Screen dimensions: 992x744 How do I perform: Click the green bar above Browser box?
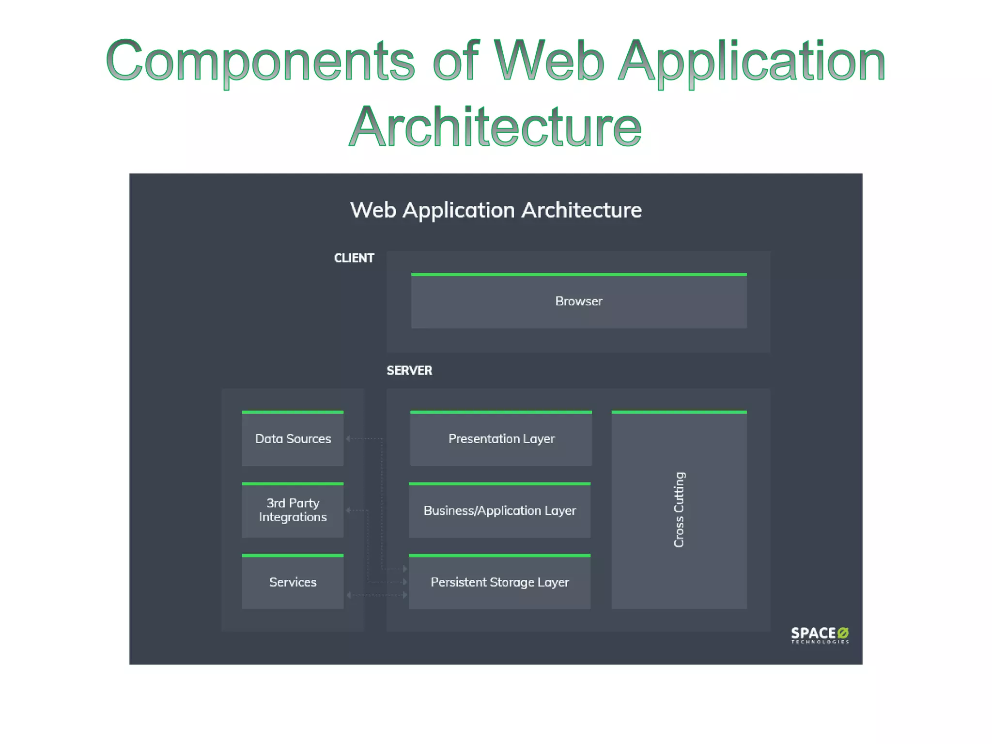click(578, 275)
